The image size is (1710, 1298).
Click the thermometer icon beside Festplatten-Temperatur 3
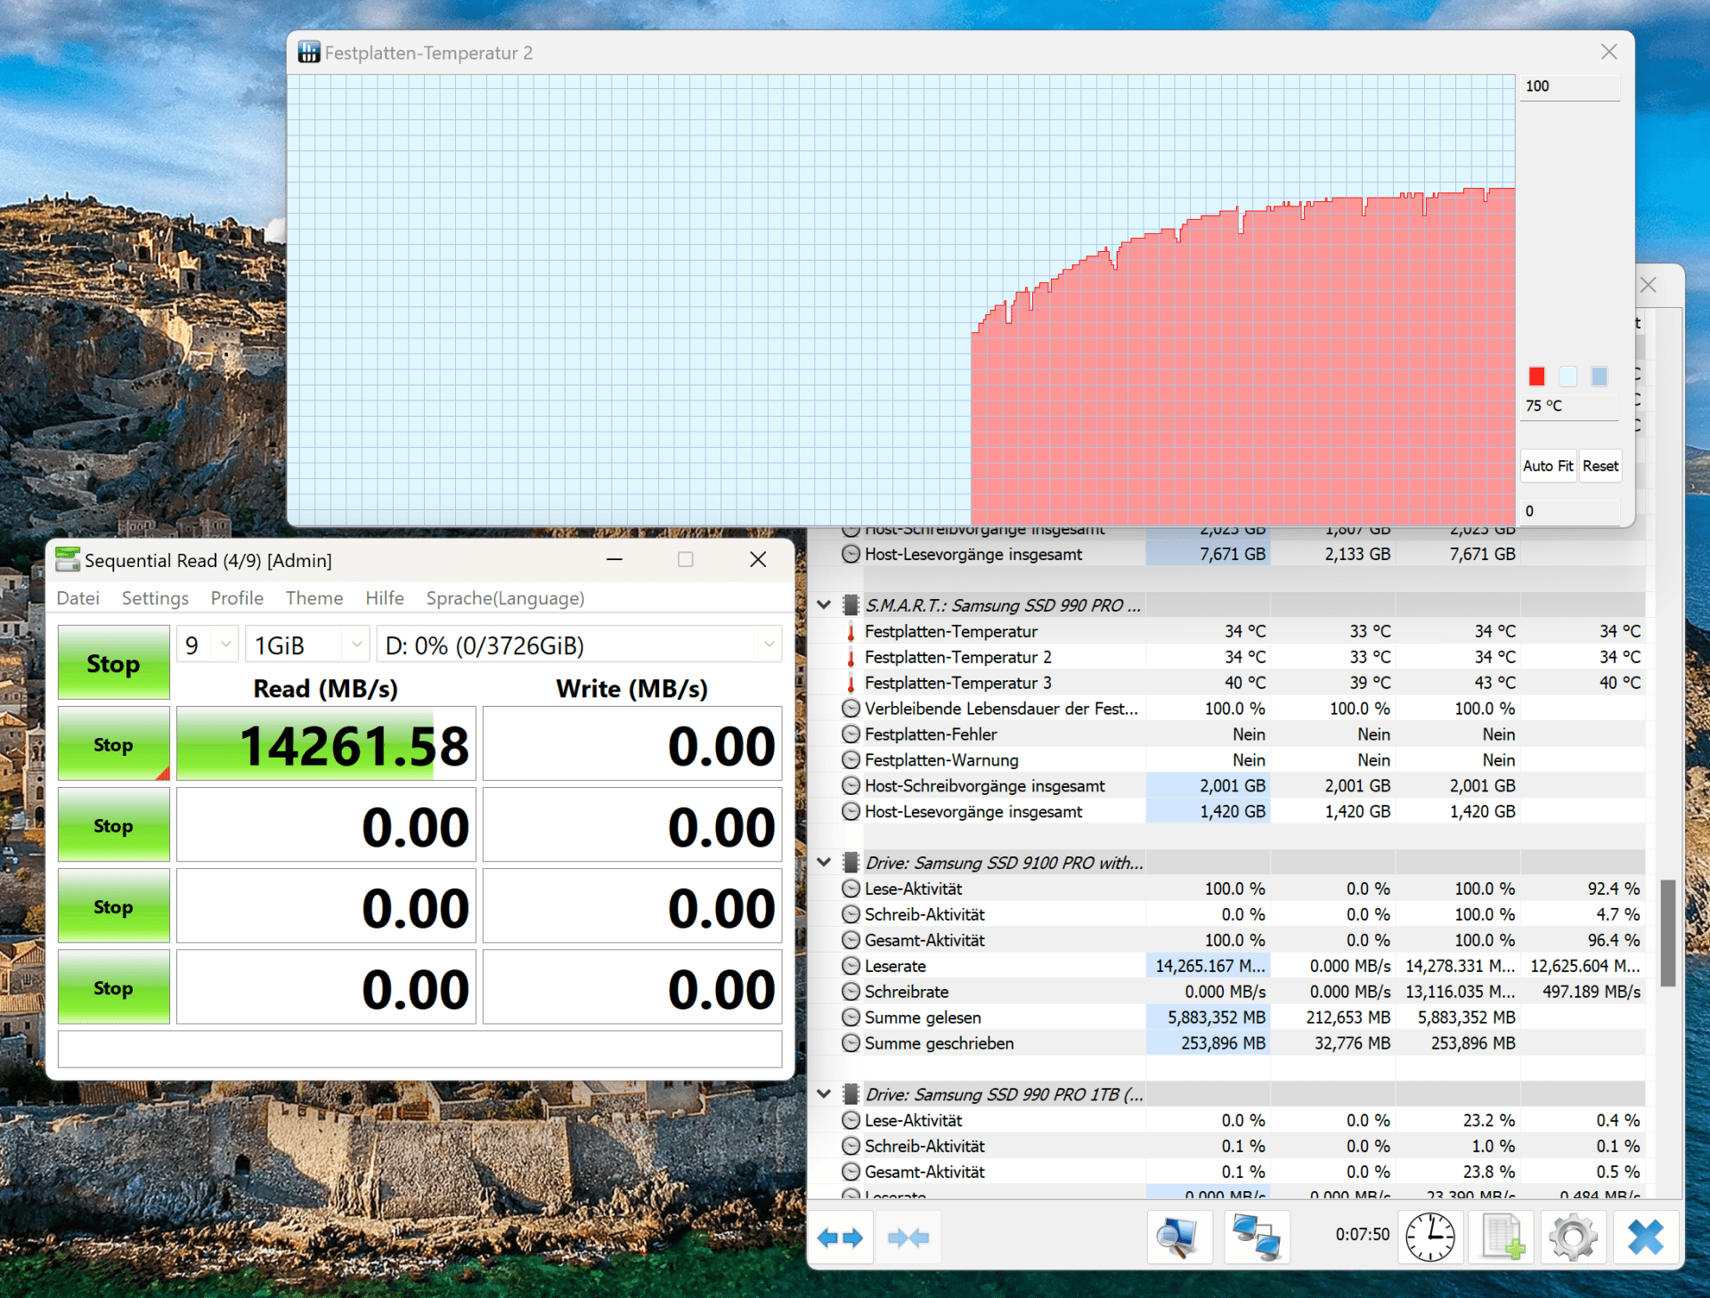851,683
